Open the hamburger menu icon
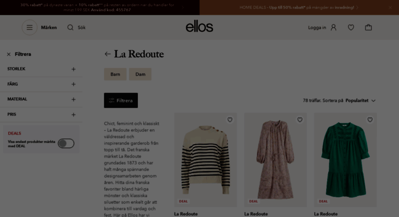The height and width of the screenshot is (217, 399). (29, 27)
